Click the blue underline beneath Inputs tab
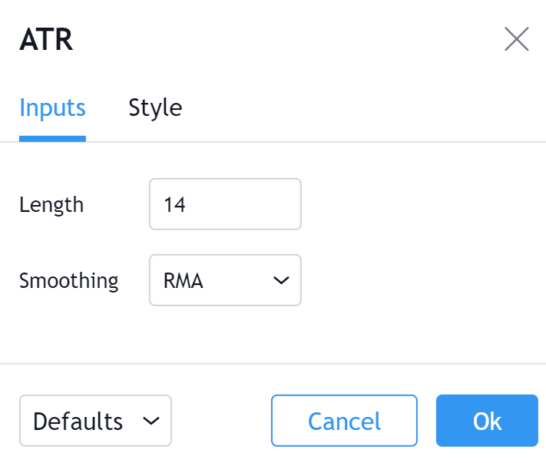546x463 pixels. [x=52, y=138]
